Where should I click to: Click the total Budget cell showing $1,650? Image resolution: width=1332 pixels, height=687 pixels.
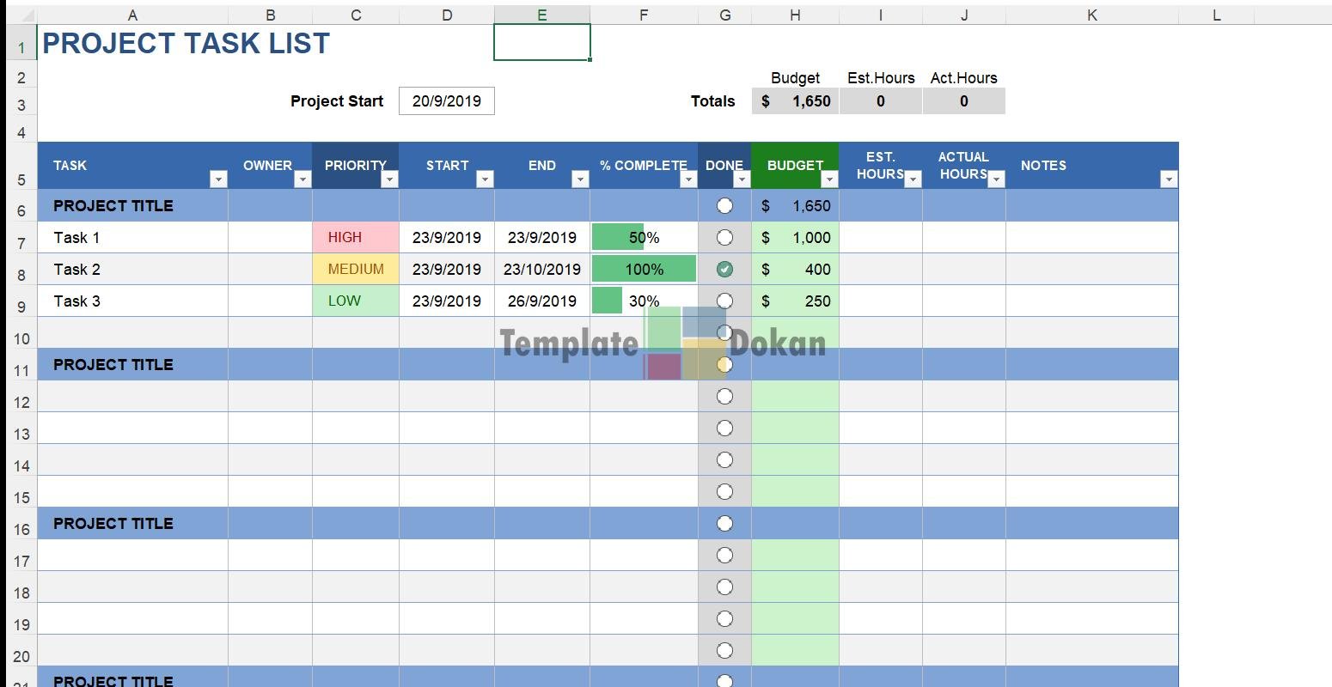click(x=795, y=100)
